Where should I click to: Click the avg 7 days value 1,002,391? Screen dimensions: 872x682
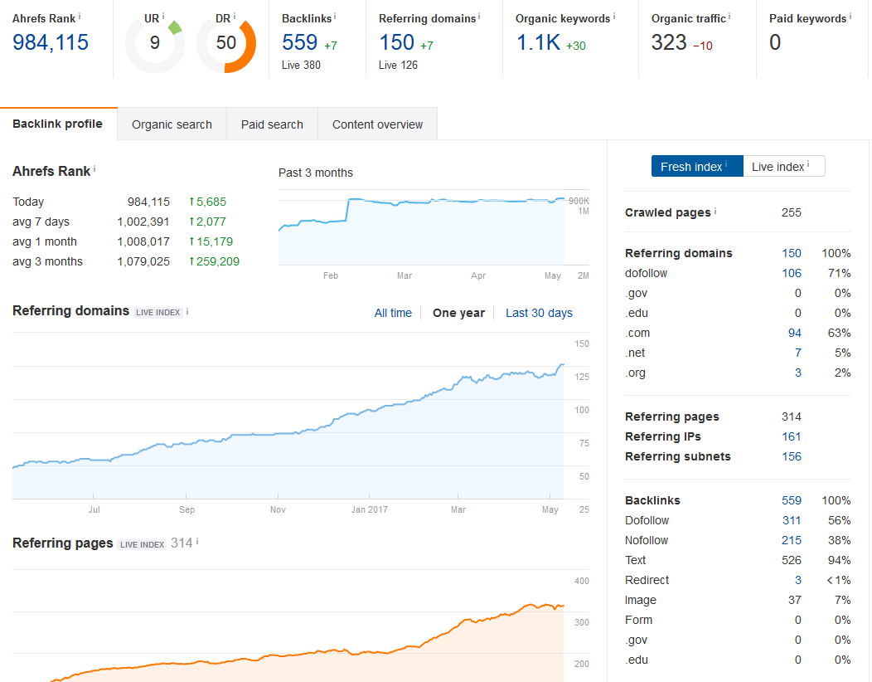pos(143,222)
